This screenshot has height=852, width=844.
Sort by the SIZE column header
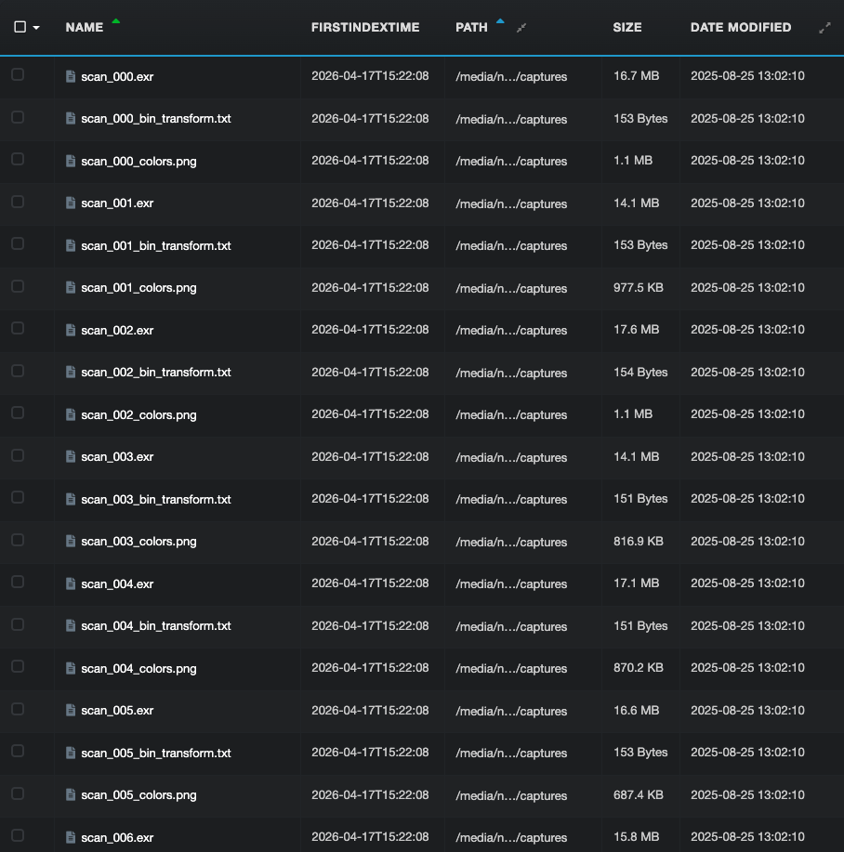pos(627,27)
